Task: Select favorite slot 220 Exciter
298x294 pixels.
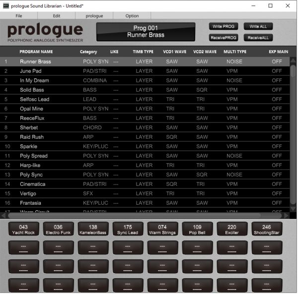Action: [232, 229]
